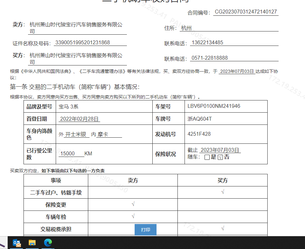Click the 如下事项由以下勾选的一方负责 bold text

tap(73, 171)
